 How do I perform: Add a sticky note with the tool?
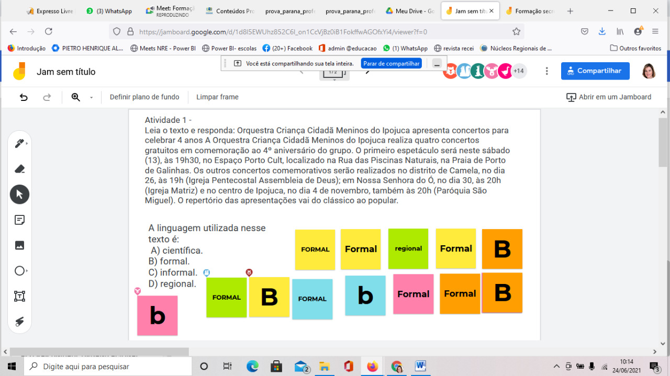click(20, 220)
